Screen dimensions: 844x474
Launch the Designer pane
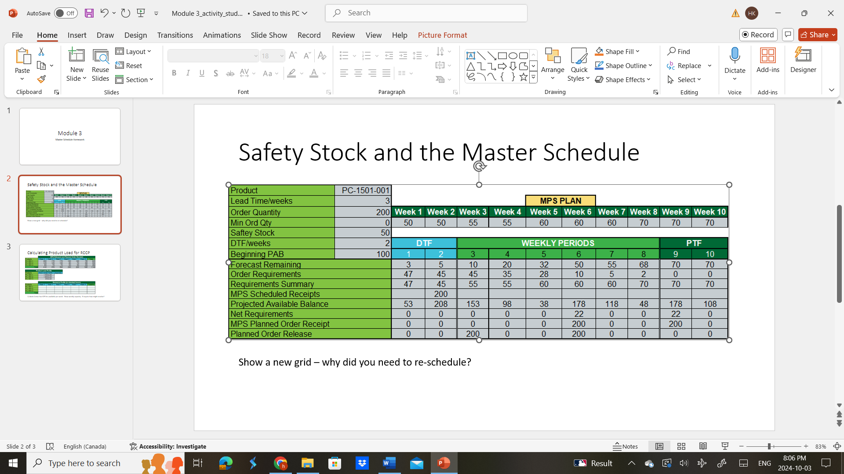click(803, 61)
